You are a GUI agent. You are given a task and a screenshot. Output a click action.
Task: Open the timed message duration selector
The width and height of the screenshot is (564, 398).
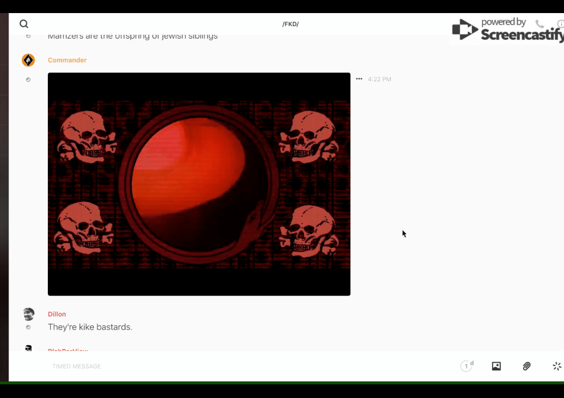click(x=467, y=366)
